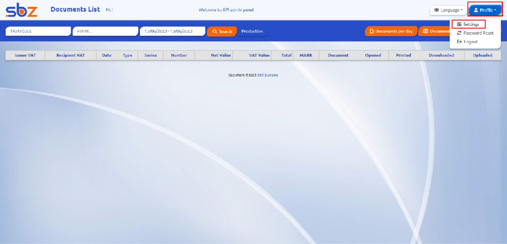Click the refresh icon beside Password Reset
This screenshot has height=244, width=507.
[459, 33]
